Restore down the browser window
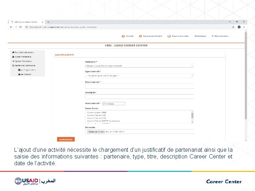The height and width of the screenshot is (191, 255). [237, 22]
